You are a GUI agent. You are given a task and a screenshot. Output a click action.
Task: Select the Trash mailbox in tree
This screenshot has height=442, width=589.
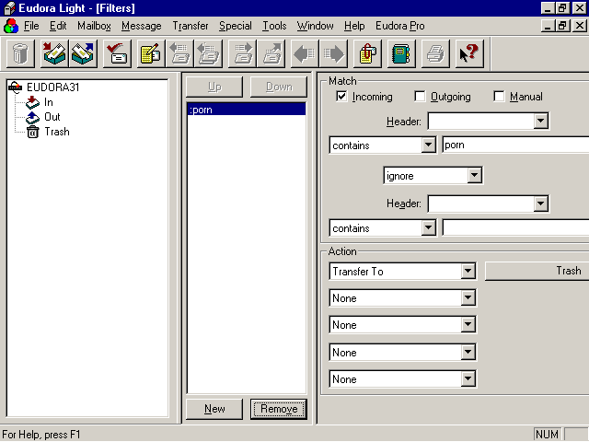click(x=57, y=132)
